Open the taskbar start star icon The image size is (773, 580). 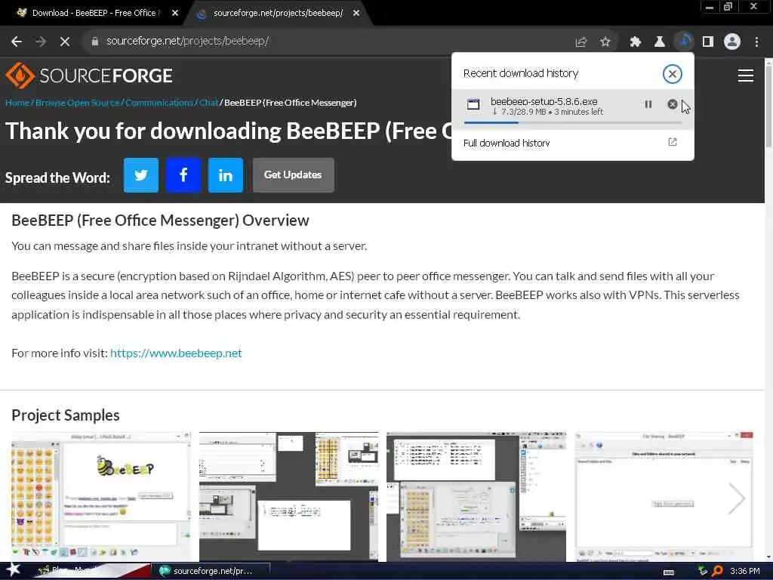(13, 570)
